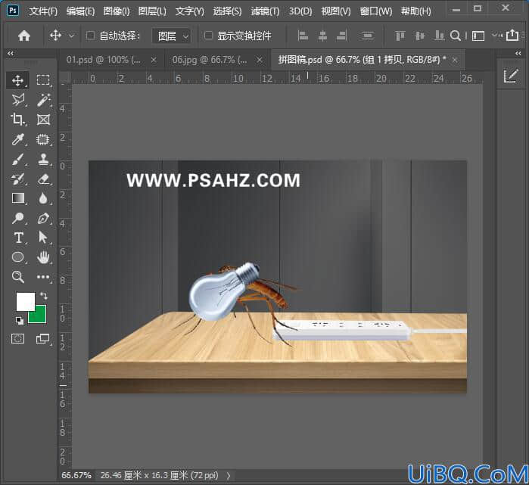Select the Zoom tool in the toolbox
The width and height of the screenshot is (529, 485).
click(x=17, y=277)
